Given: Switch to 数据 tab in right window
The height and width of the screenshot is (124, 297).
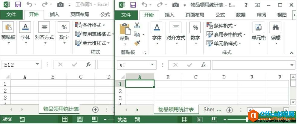Looking at the screenshot, I should (x=241, y=15).
